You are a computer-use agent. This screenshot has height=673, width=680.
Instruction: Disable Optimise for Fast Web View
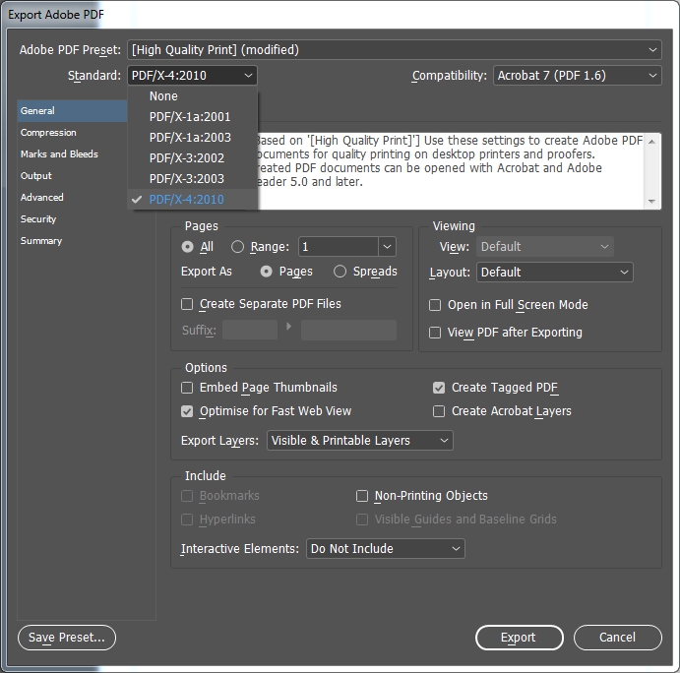point(187,411)
